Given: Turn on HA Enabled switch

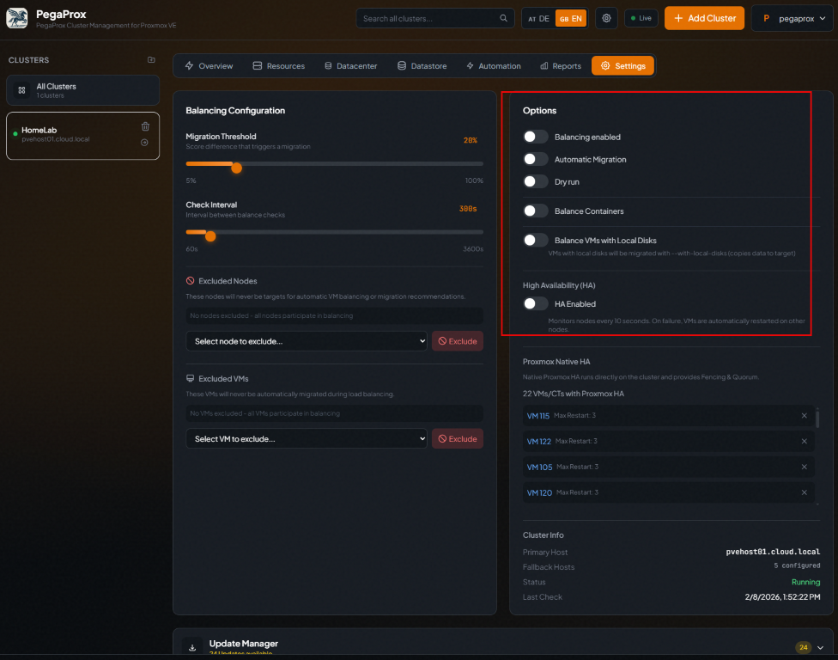Looking at the screenshot, I should point(536,304).
